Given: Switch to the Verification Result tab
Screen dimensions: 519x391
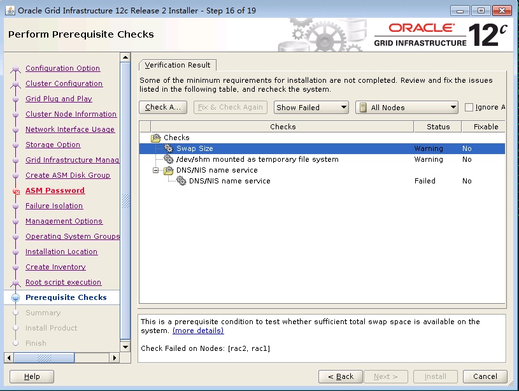Looking at the screenshot, I should coord(178,65).
